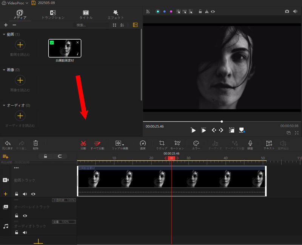Screen dimensions: 302x245
Task: Open the モーション (motion) tool
Action: click(x=177, y=144)
